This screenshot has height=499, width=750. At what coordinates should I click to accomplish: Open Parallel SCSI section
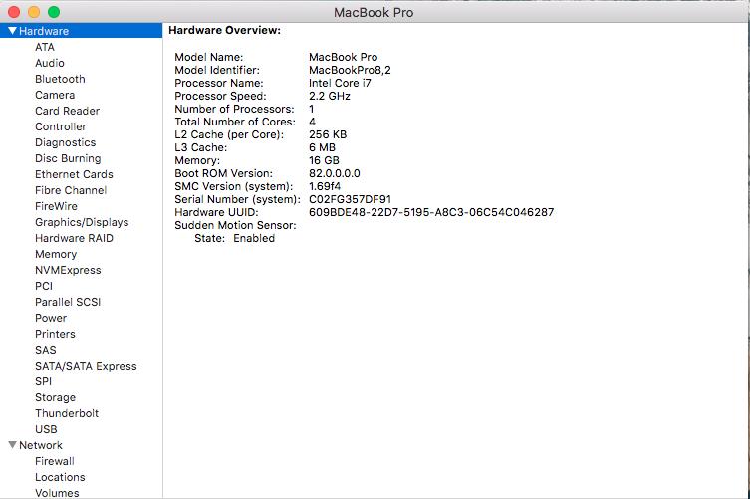[68, 302]
